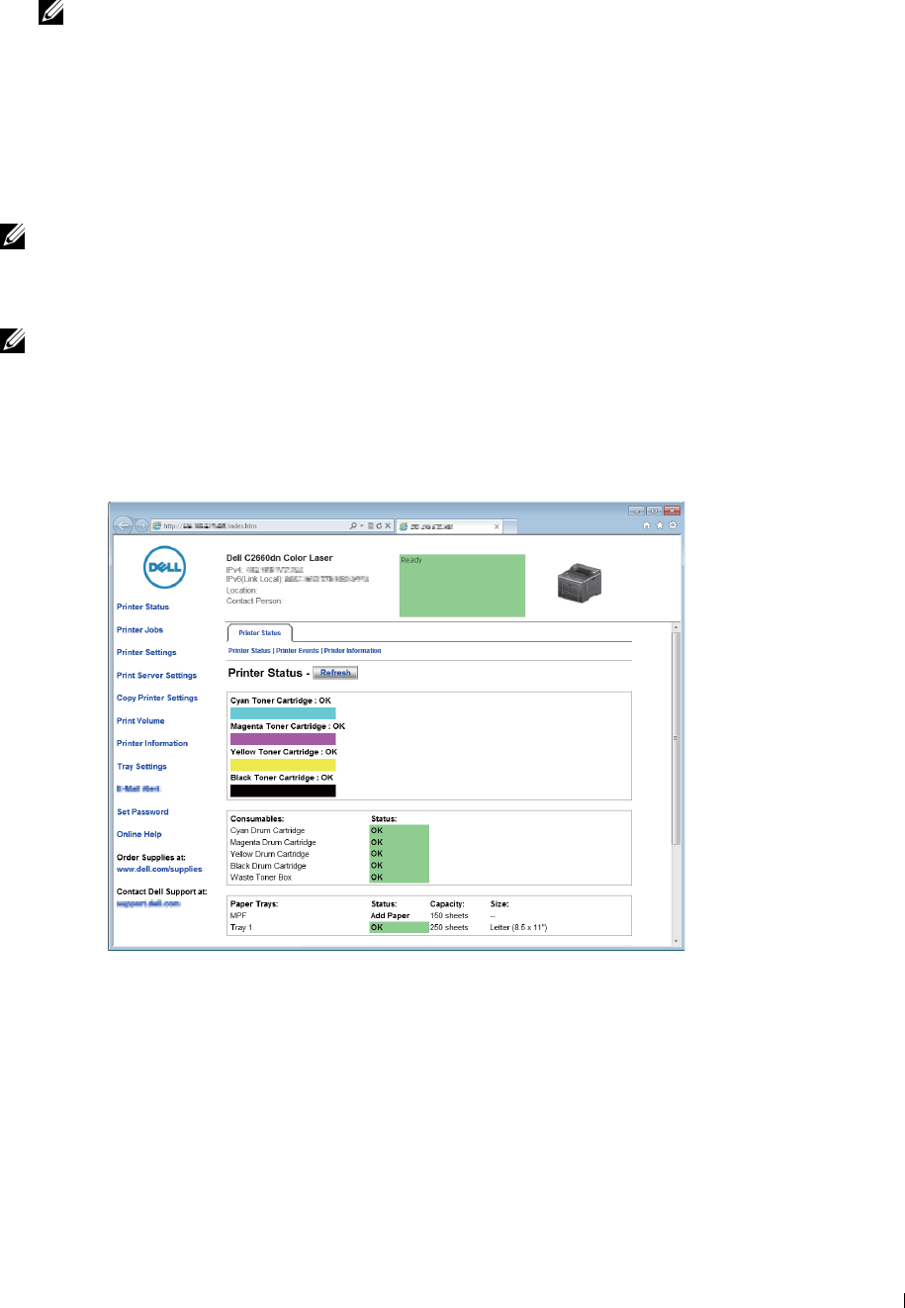Open Copy Printer Settings link
This screenshot has width=905, height=1308.
pyautogui.click(x=157, y=698)
